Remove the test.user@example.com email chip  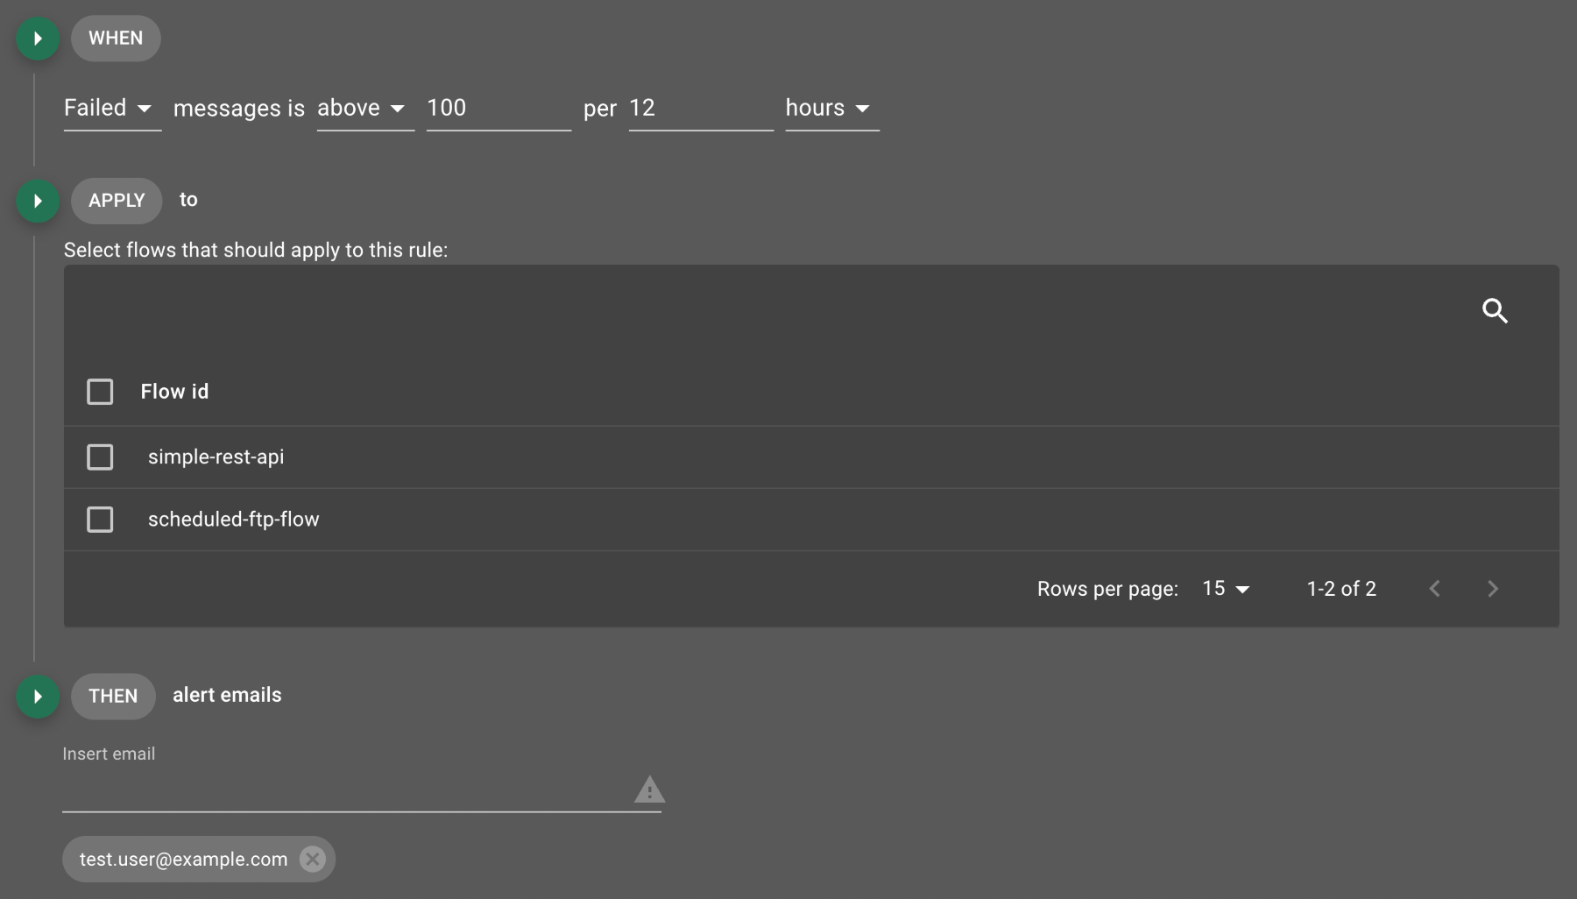(313, 859)
